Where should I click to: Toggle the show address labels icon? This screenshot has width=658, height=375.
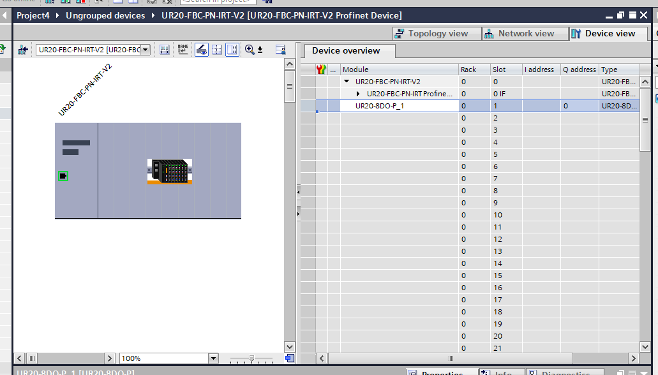[202, 50]
